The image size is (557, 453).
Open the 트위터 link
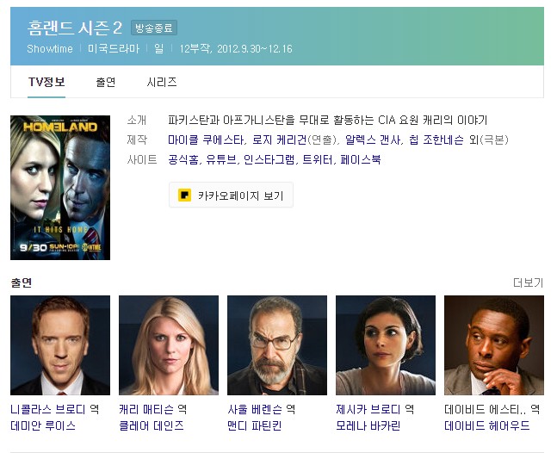tap(318, 159)
